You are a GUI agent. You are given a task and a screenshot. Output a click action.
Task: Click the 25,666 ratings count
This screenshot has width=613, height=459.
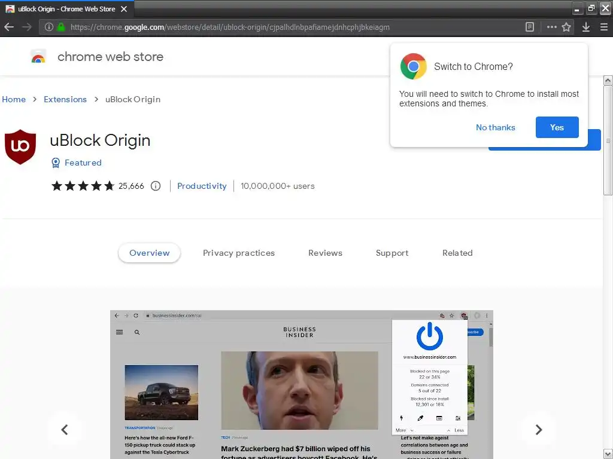pyautogui.click(x=131, y=186)
